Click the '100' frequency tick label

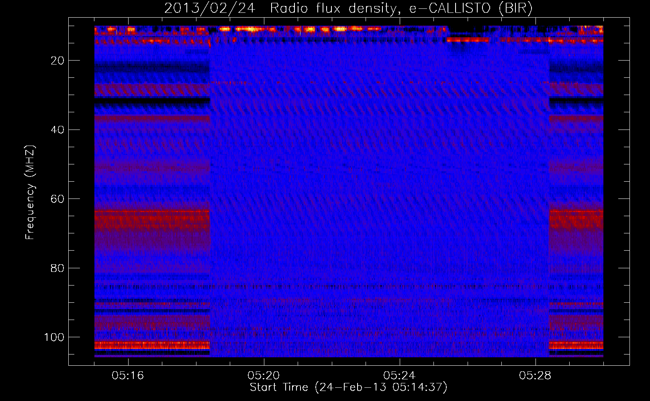54,337
